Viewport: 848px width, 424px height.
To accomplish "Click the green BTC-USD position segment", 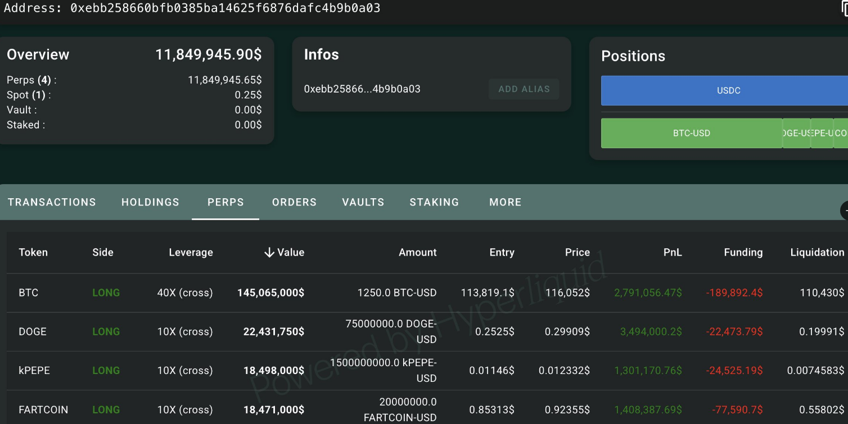I will 691,133.
